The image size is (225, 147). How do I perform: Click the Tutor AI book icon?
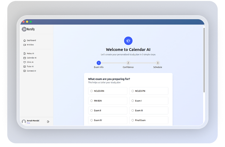click(x=25, y=66)
